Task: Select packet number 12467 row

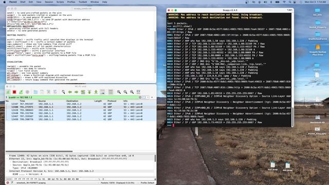Action: click(81, 116)
